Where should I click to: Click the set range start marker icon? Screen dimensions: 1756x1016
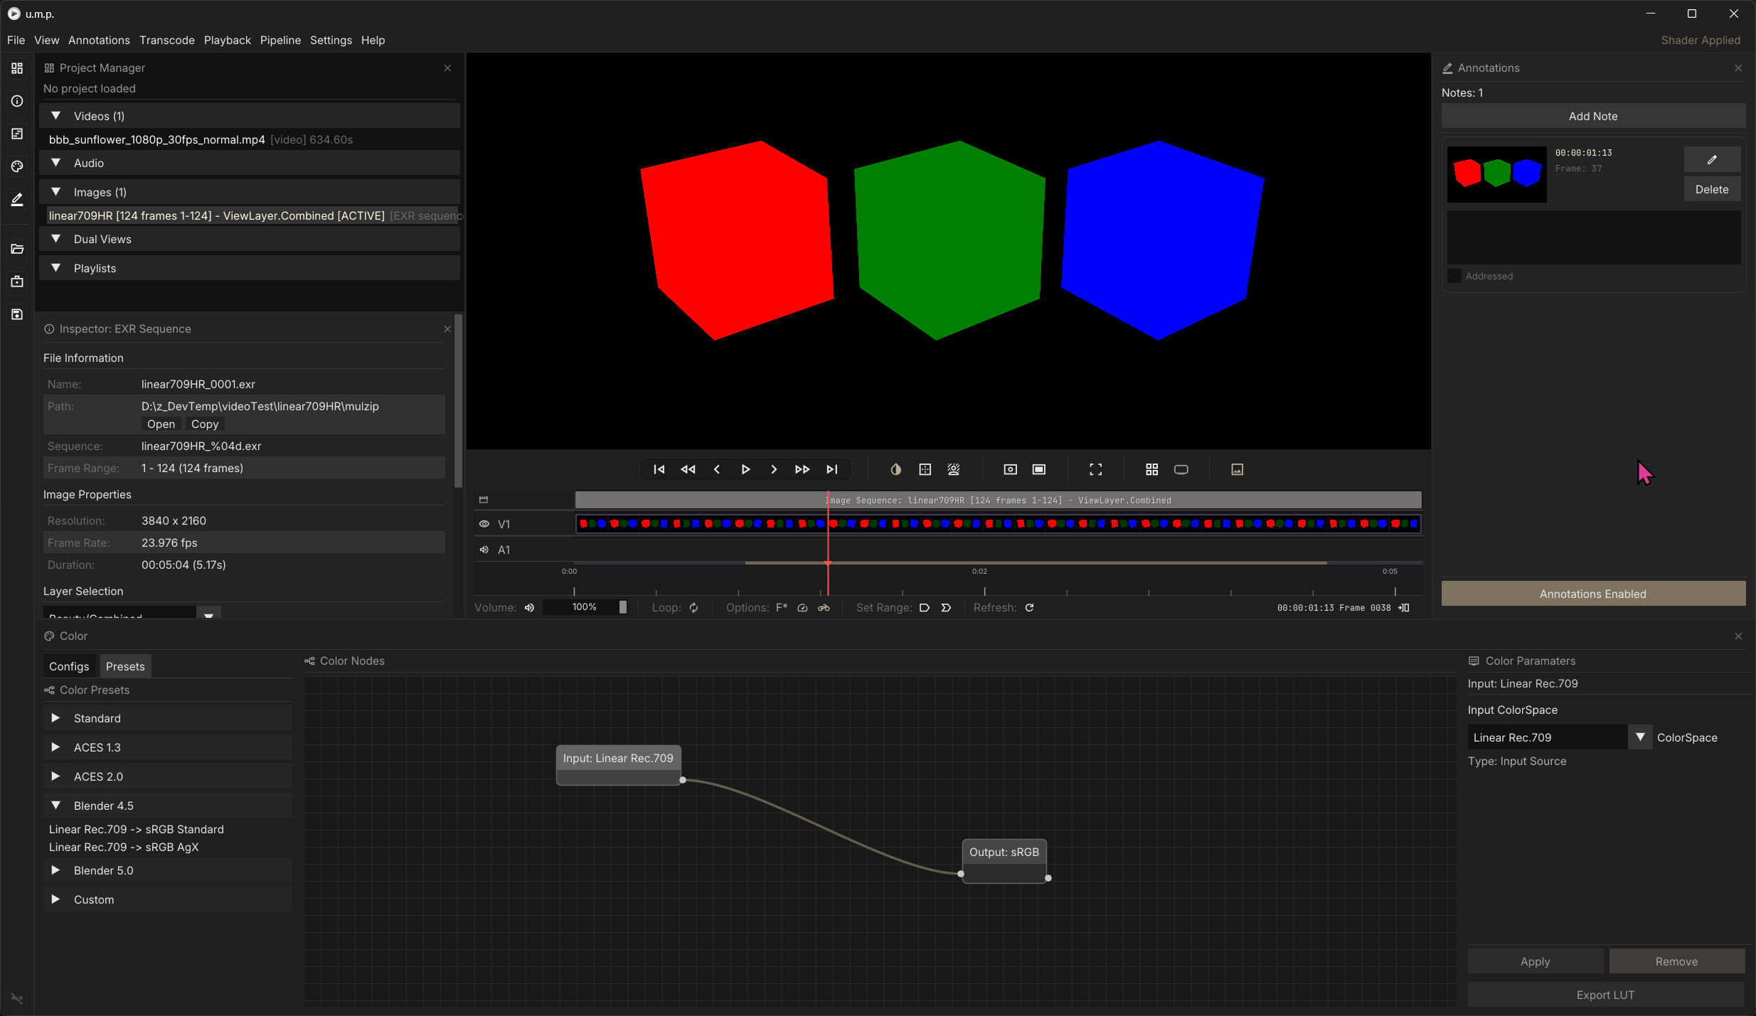[924, 607]
